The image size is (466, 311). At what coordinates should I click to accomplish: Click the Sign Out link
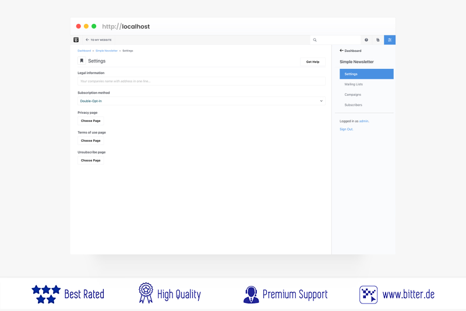[346, 129]
